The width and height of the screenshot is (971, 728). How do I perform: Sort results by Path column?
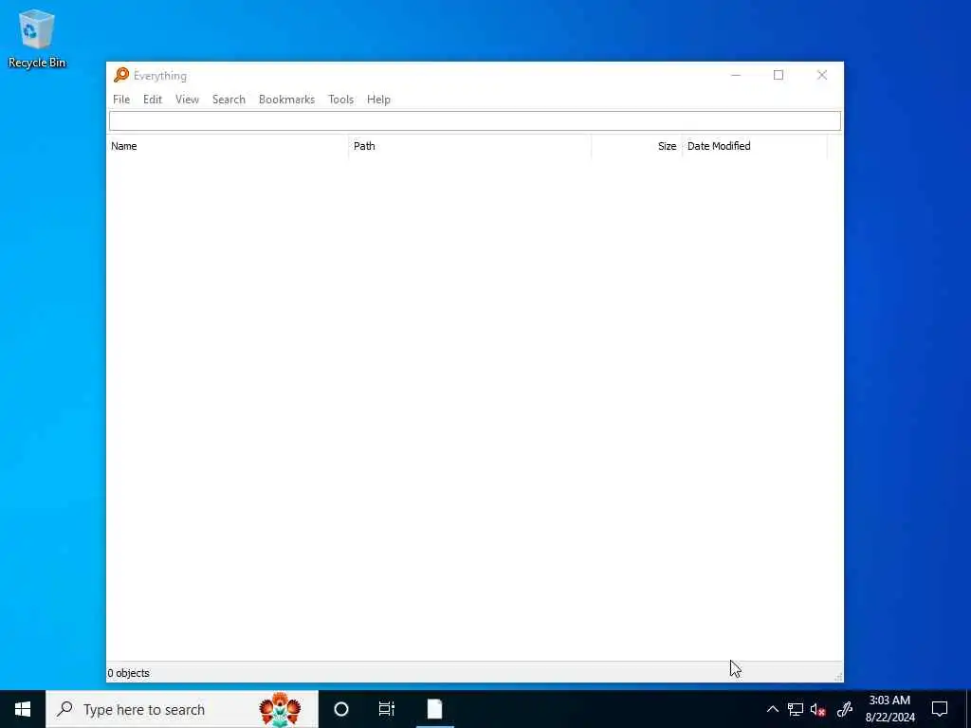pos(469,146)
